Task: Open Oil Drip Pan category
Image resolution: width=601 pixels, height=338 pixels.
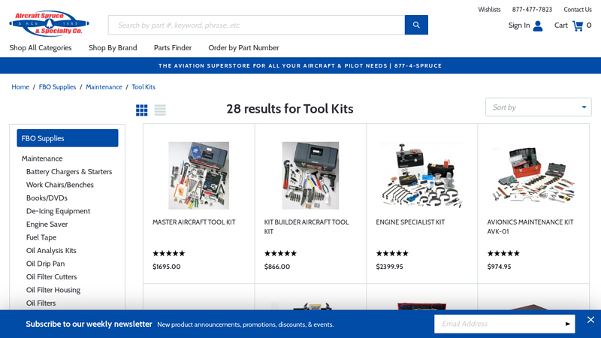Action: click(x=46, y=264)
